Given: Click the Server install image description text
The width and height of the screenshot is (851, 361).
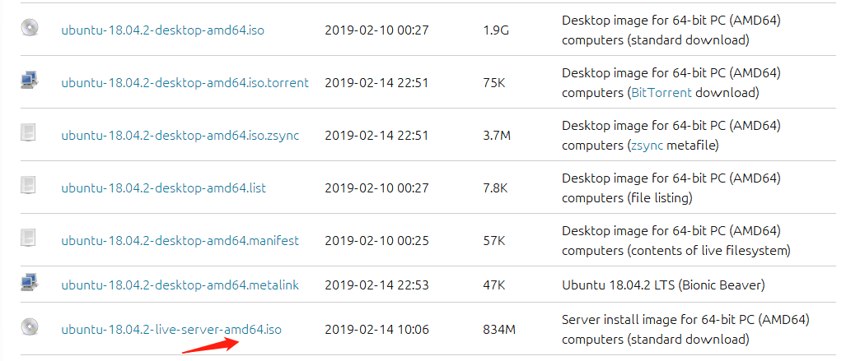Looking at the screenshot, I should [x=685, y=330].
